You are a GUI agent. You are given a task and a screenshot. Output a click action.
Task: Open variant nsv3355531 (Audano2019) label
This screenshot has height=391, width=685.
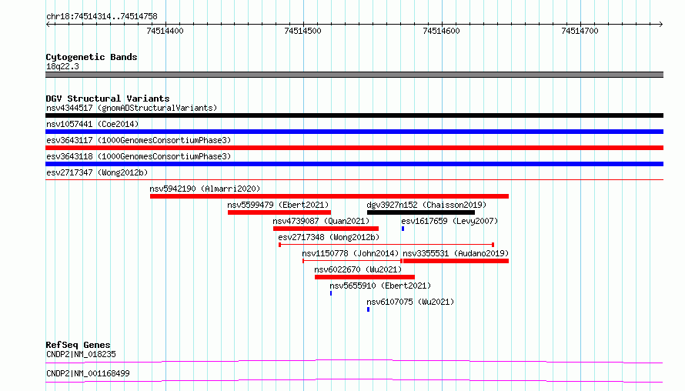click(x=456, y=253)
